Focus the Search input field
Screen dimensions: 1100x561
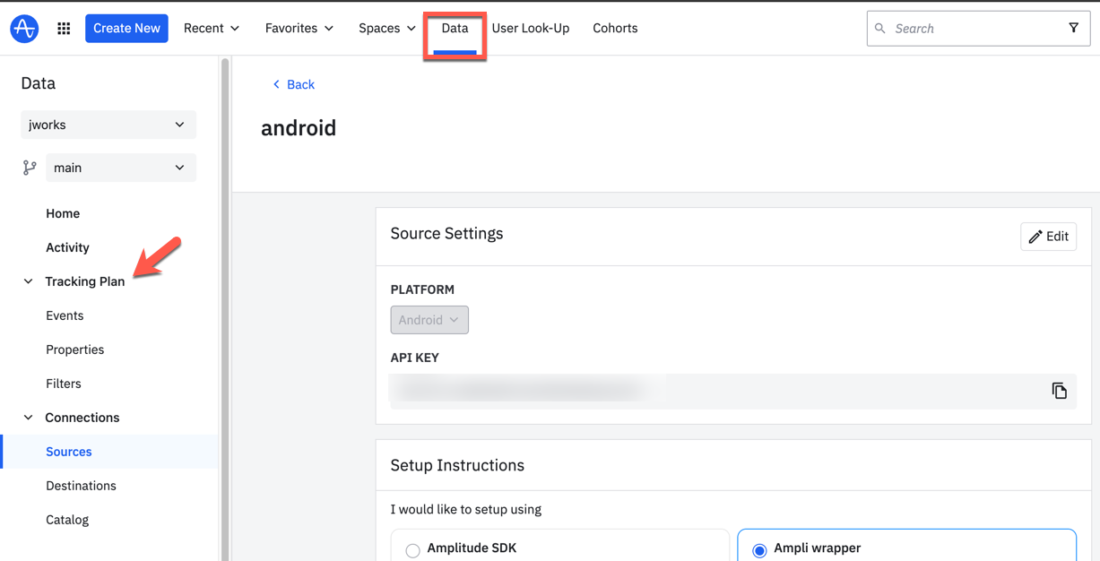[x=970, y=29]
